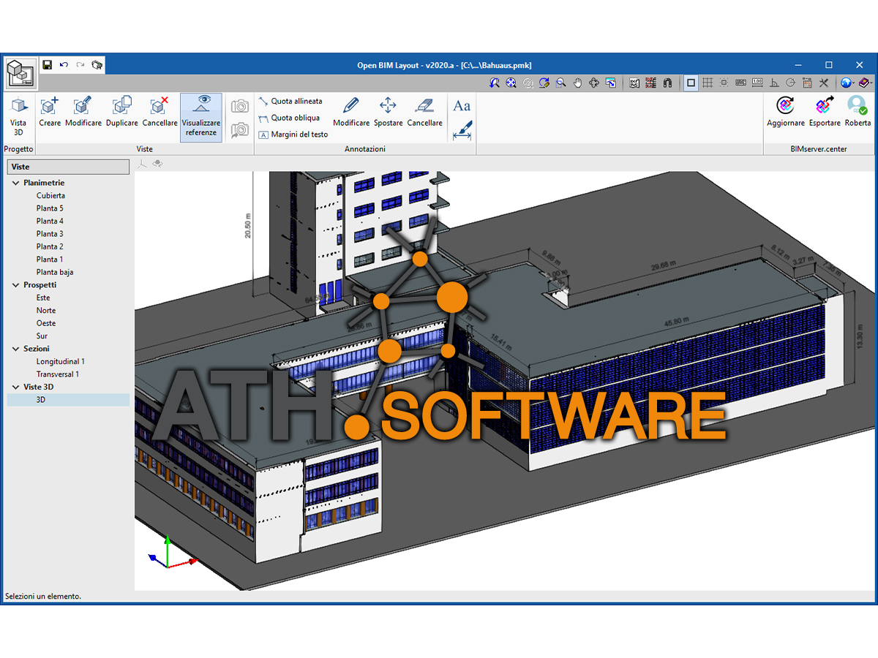
Task: Click the Viste panel header
Action: pyautogui.click(x=68, y=167)
